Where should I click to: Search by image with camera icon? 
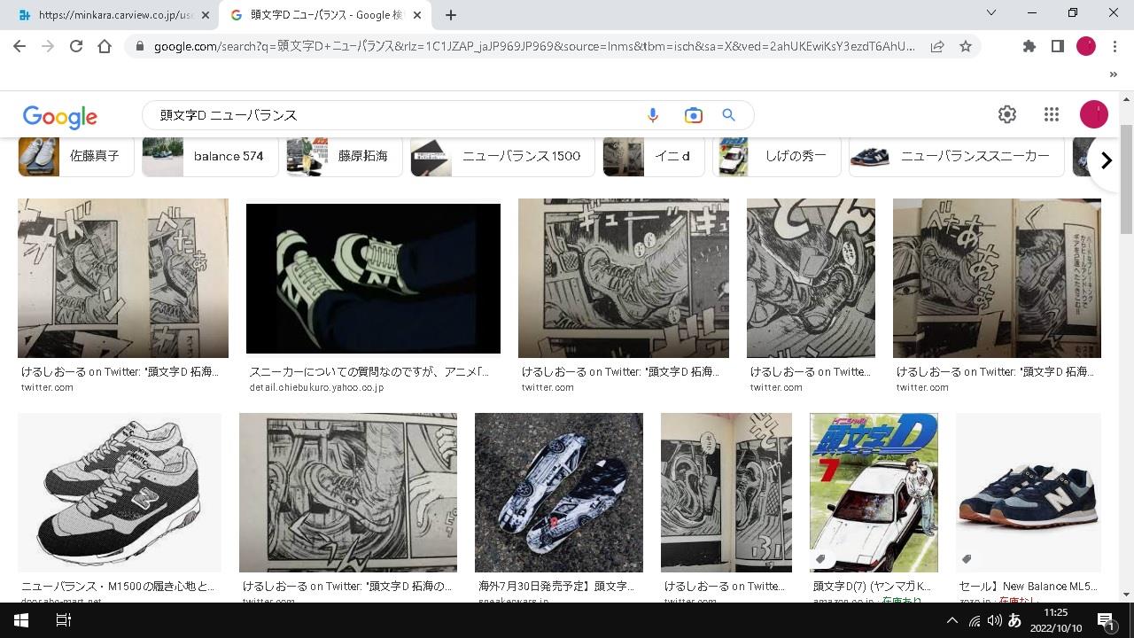click(x=693, y=115)
